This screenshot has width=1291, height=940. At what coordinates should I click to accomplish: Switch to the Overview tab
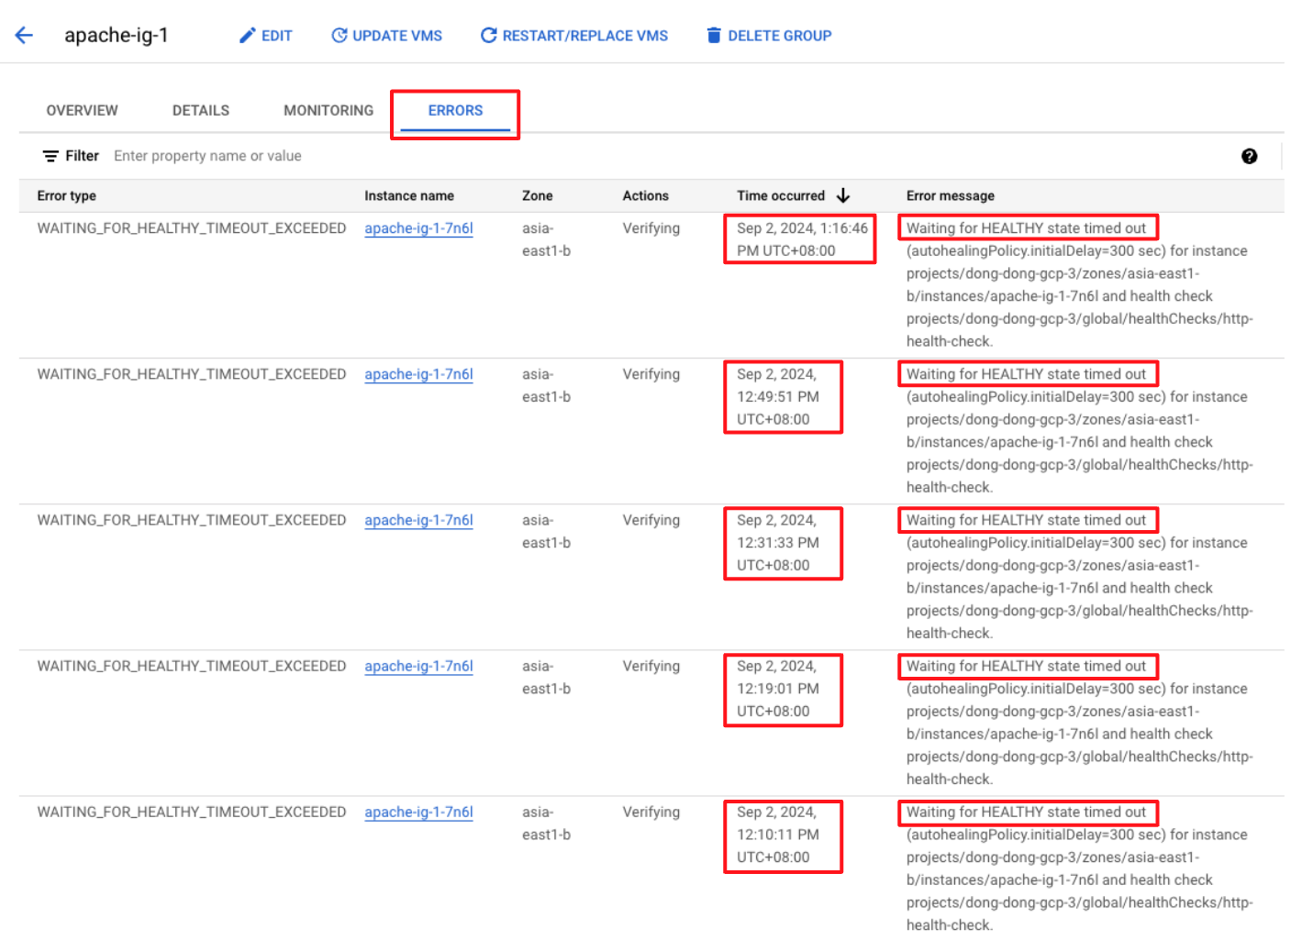[82, 110]
